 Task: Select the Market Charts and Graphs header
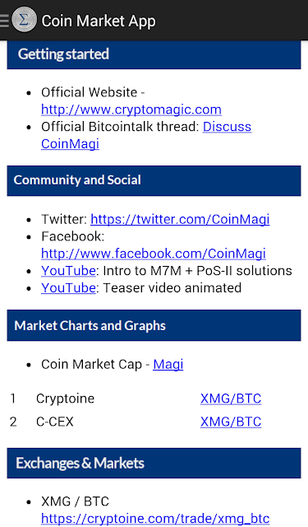click(154, 325)
